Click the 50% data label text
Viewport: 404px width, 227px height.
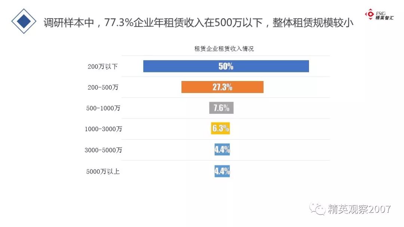click(x=226, y=66)
